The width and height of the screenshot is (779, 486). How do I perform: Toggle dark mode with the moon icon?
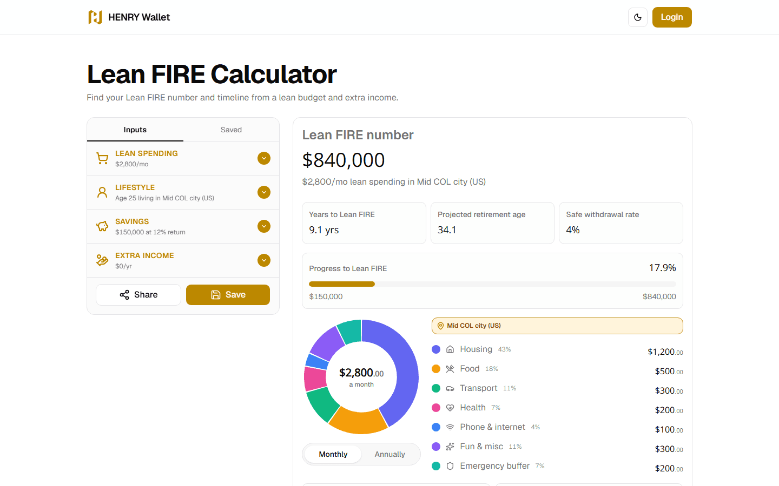tap(638, 17)
